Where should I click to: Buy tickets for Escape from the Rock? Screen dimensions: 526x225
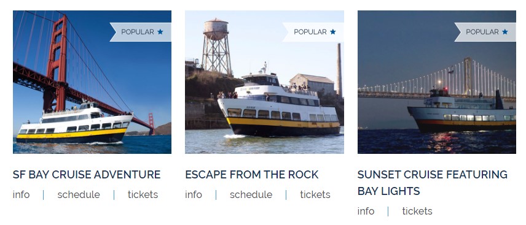click(315, 194)
